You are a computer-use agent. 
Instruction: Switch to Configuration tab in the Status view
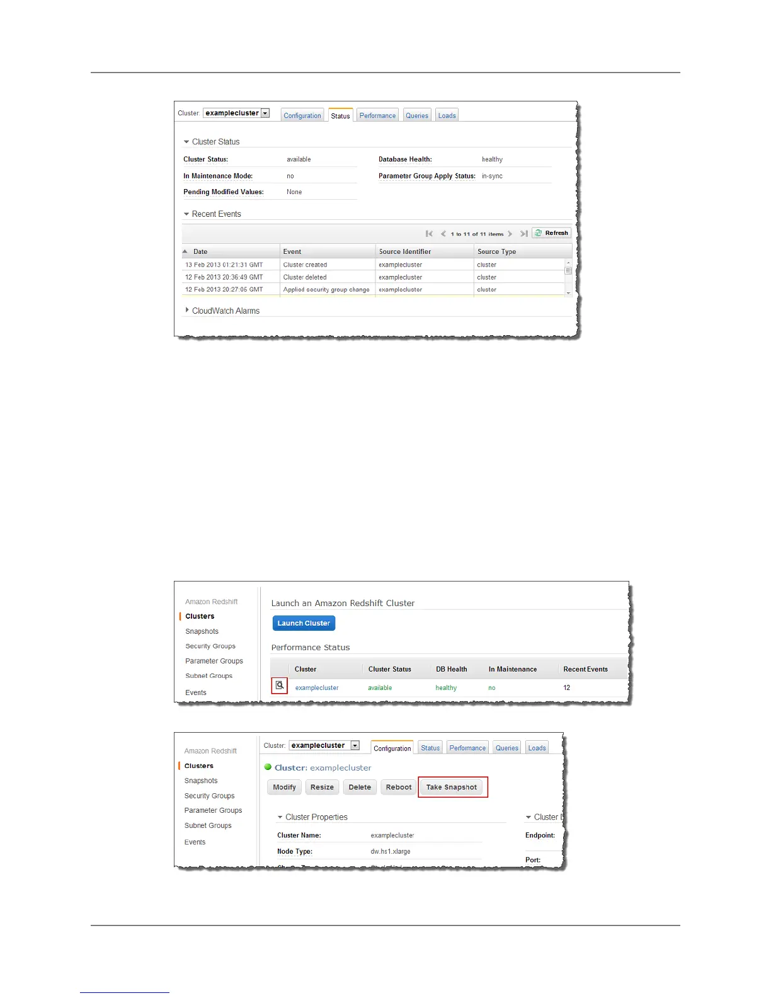pos(302,115)
